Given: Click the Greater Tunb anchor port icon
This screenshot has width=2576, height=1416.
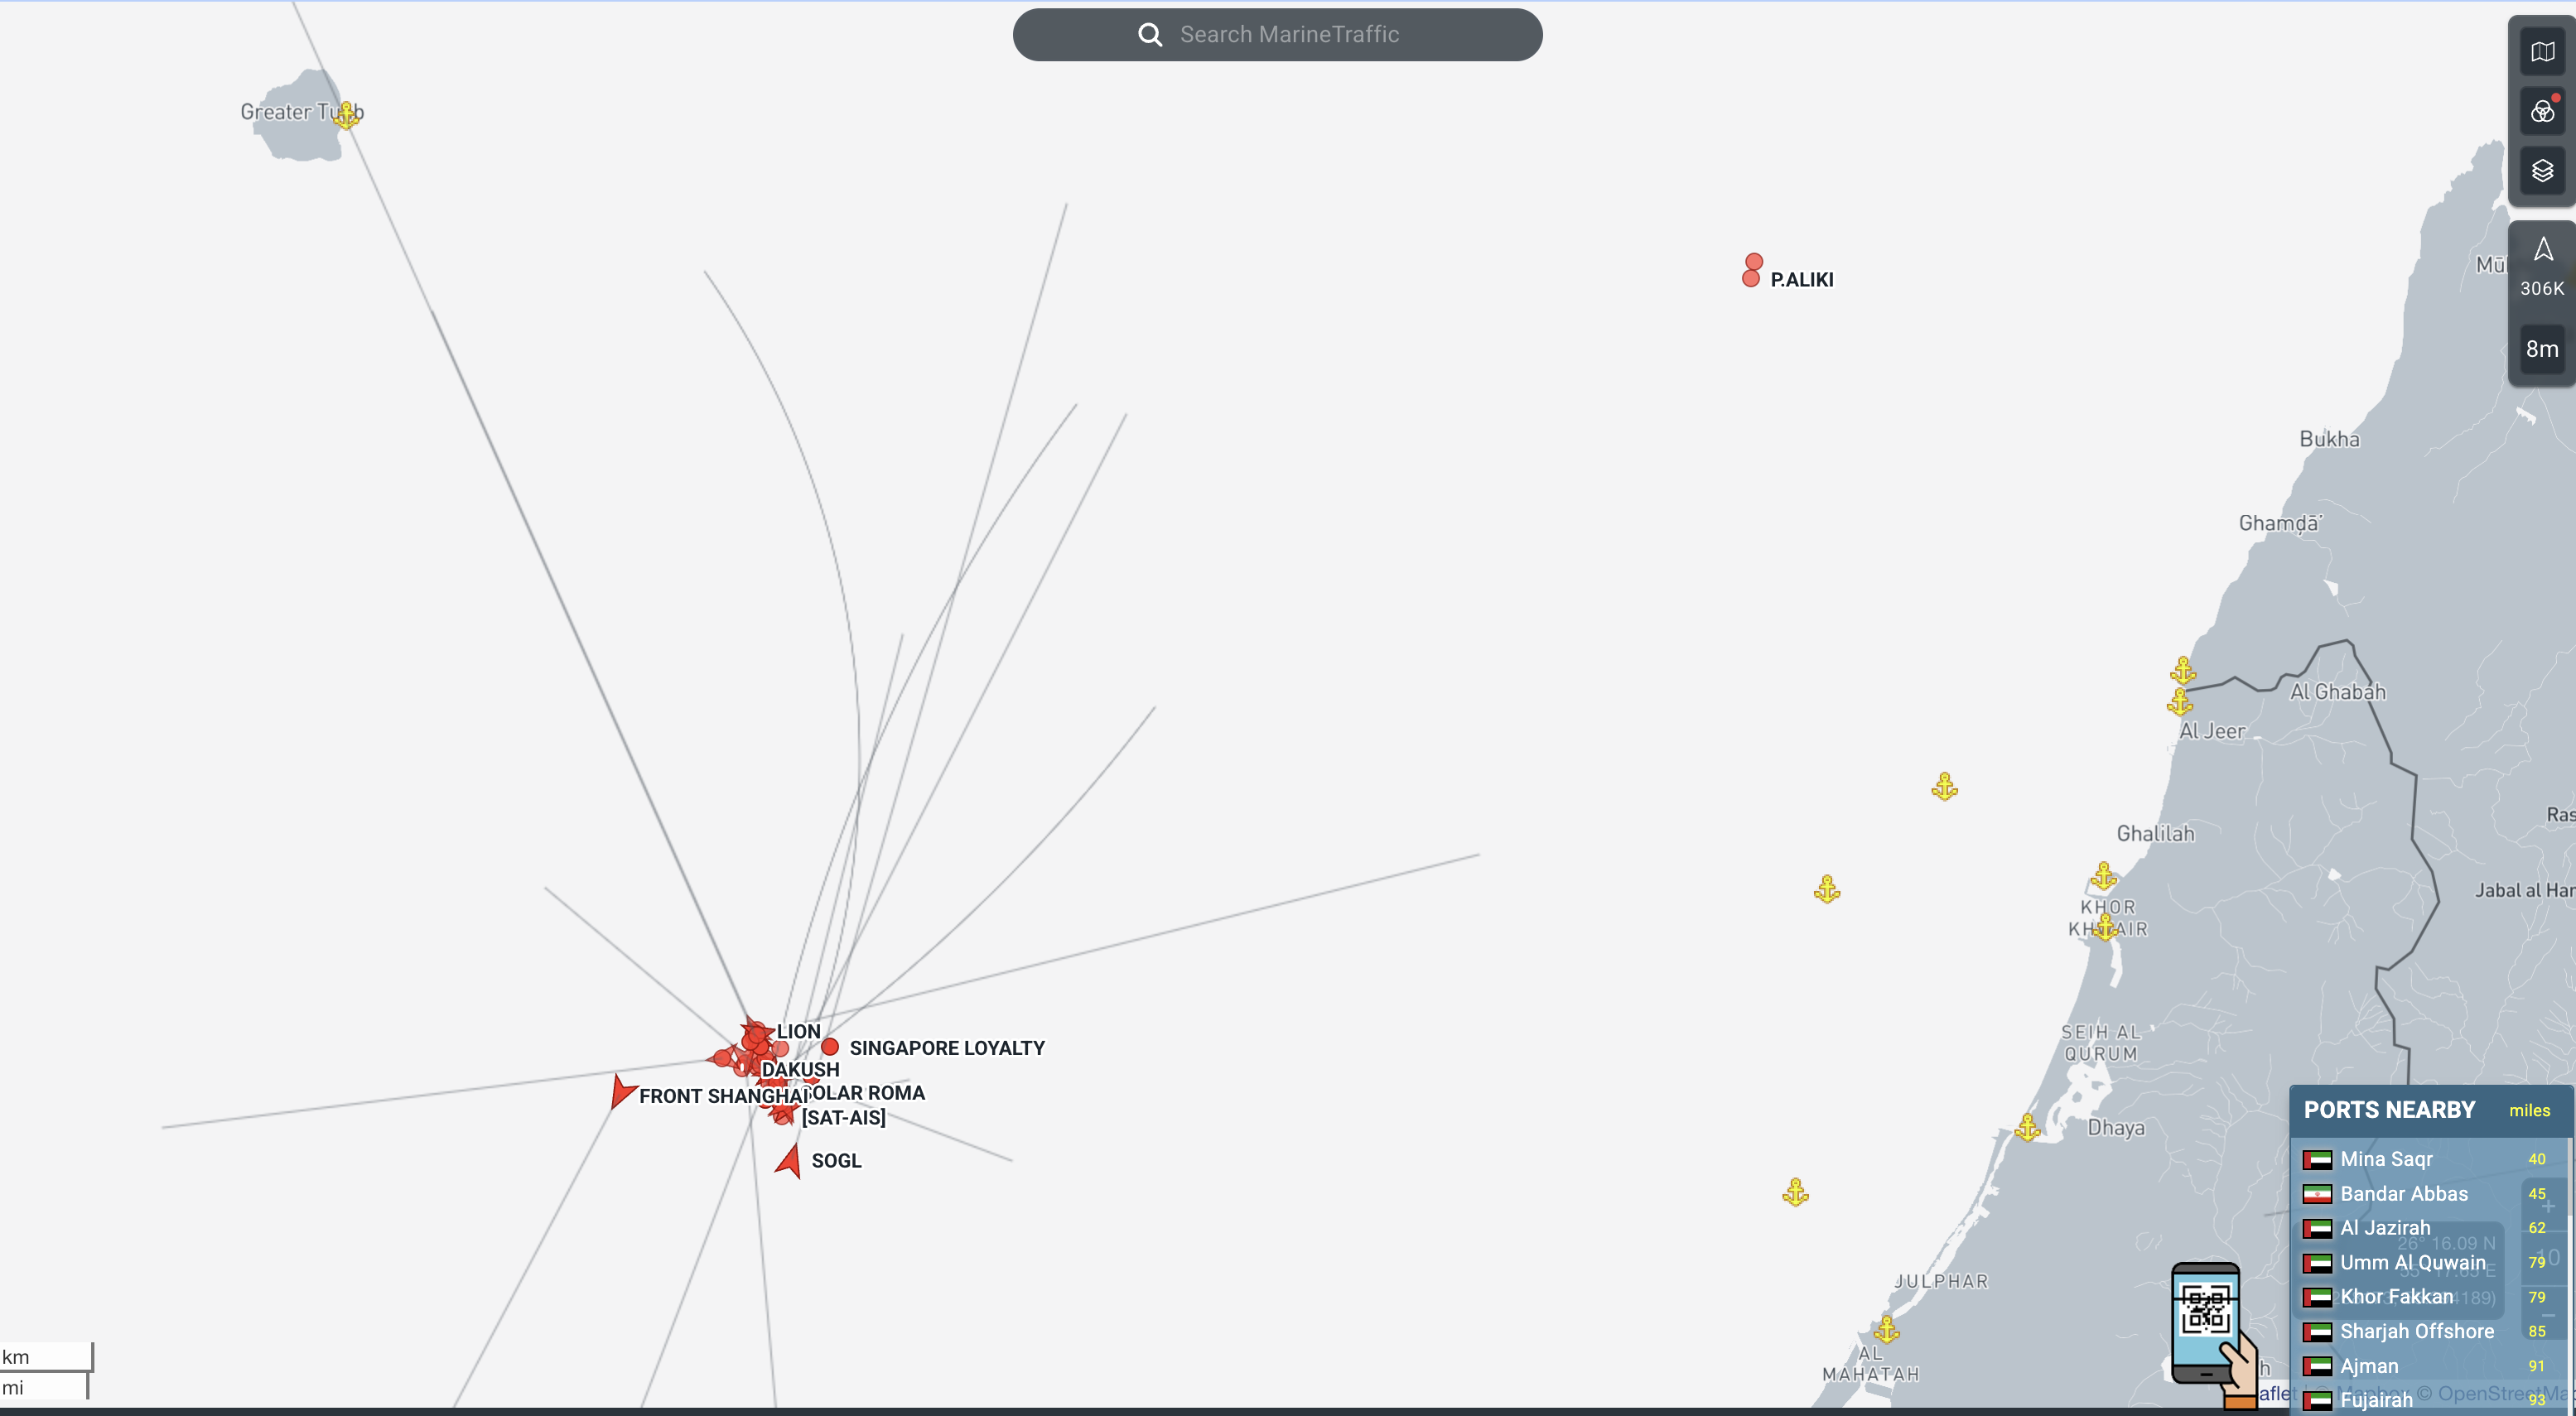Looking at the screenshot, I should coord(346,114).
